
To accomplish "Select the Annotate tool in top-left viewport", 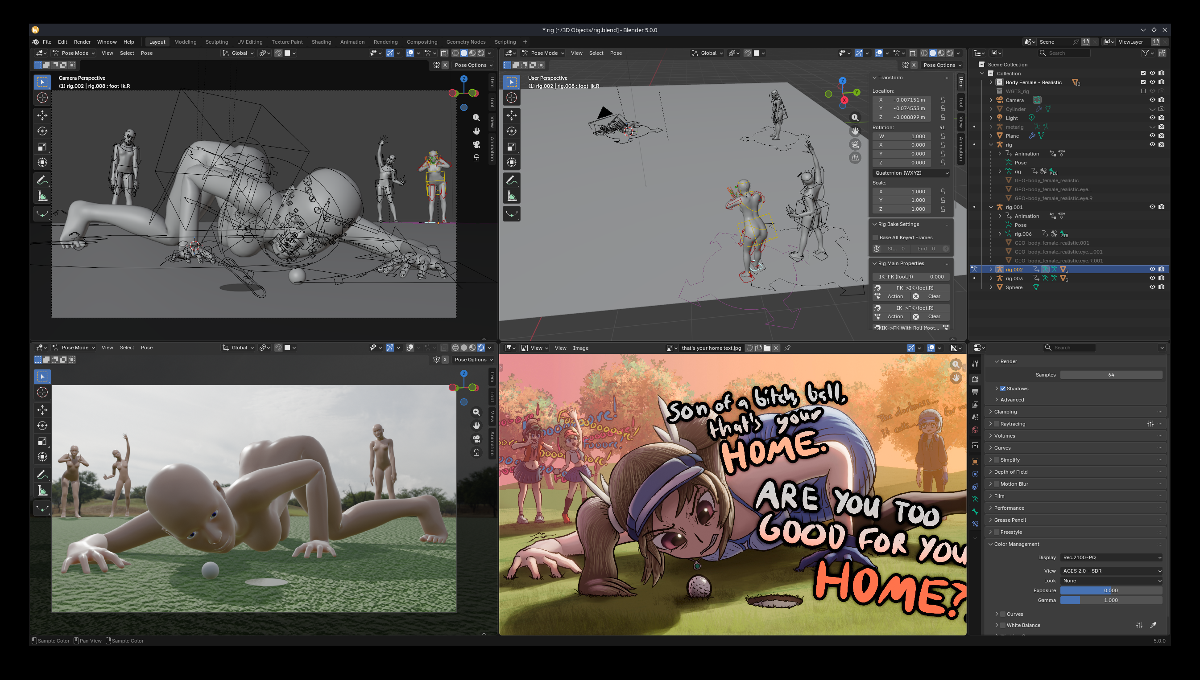I will [42, 180].
